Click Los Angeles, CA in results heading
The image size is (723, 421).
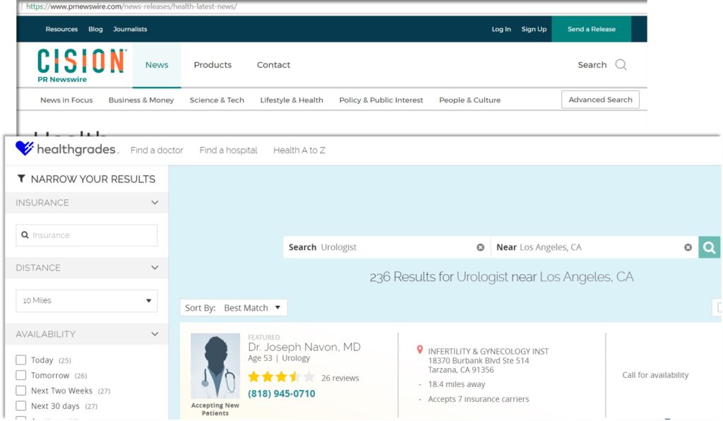[x=587, y=277]
